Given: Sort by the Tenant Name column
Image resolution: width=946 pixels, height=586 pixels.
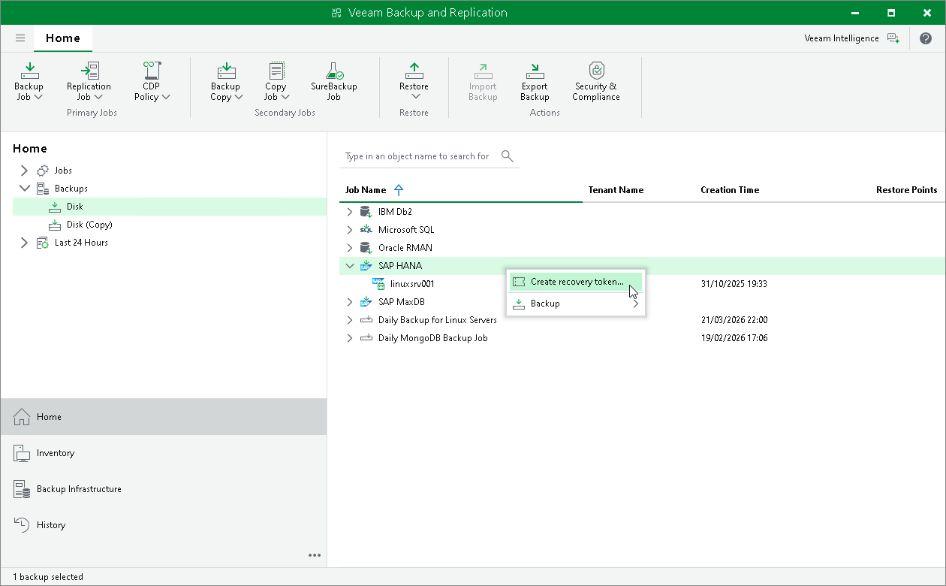Looking at the screenshot, I should [x=616, y=190].
